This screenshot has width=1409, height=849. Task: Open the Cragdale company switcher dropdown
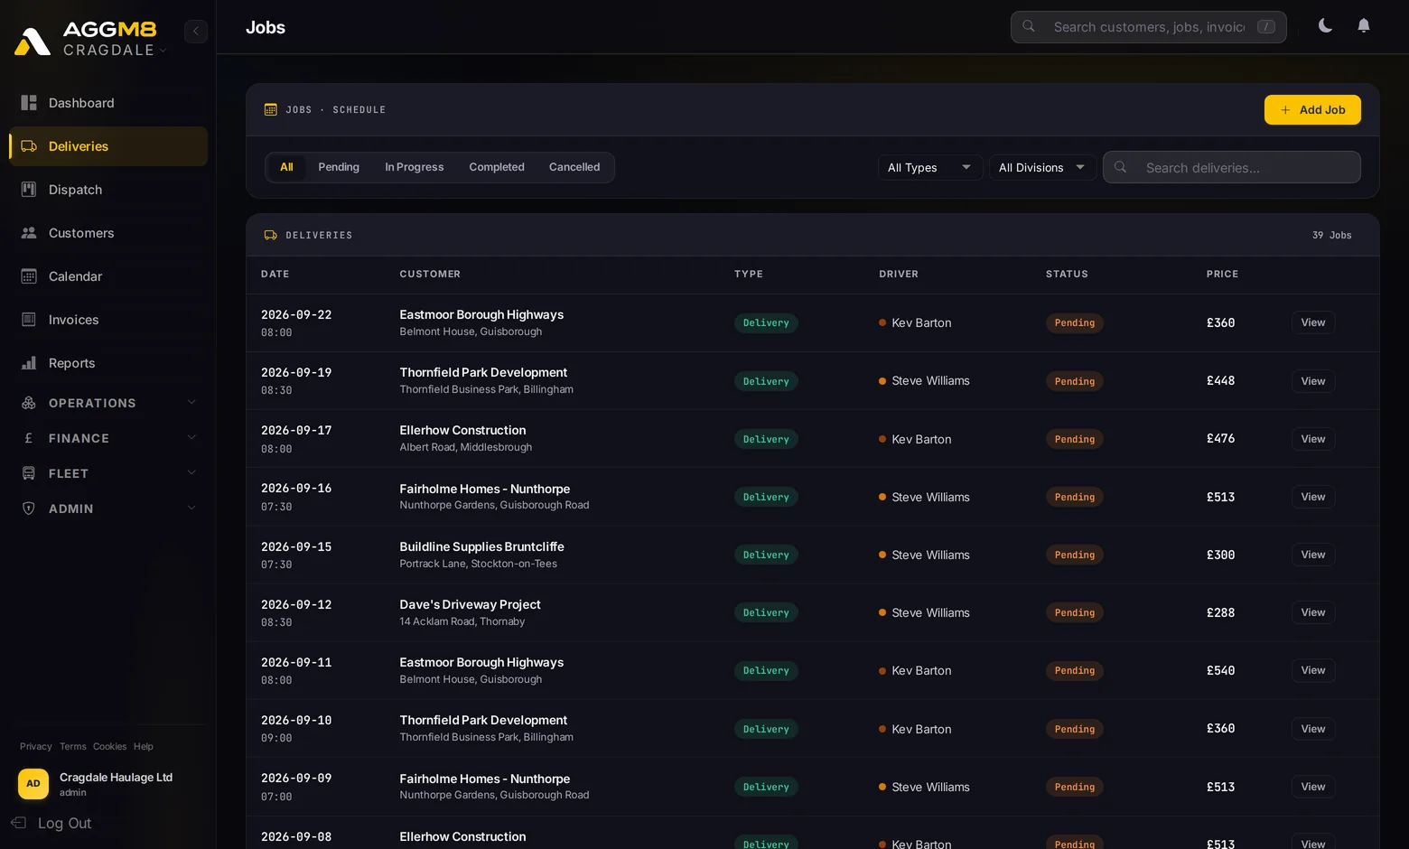pyautogui.click(x=115, y=50)
